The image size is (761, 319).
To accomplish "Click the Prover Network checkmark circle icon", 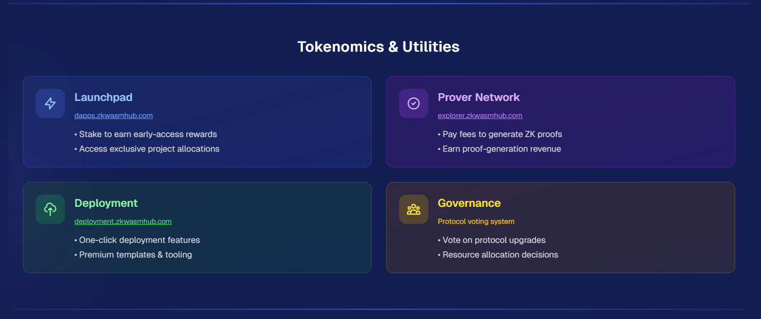I will (414, 103).
